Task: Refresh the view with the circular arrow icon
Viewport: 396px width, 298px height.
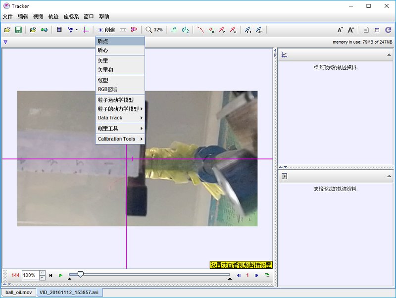Action: 388,29
